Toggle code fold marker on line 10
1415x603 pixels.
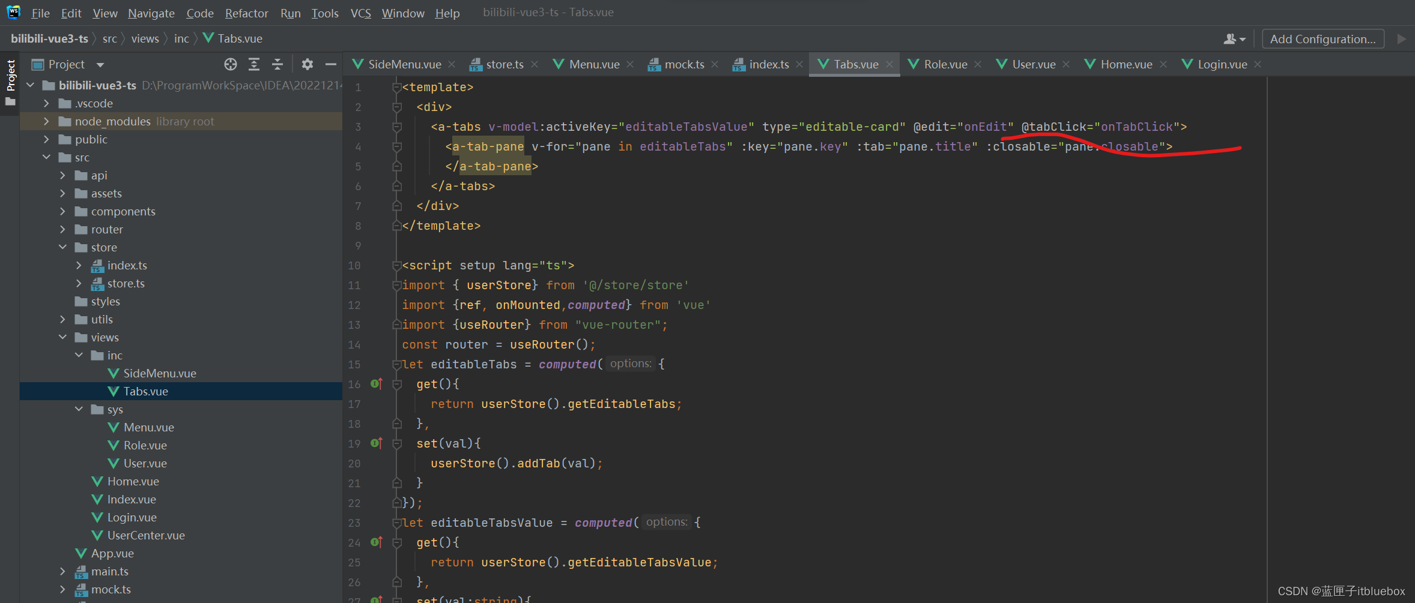click(396, 265)
